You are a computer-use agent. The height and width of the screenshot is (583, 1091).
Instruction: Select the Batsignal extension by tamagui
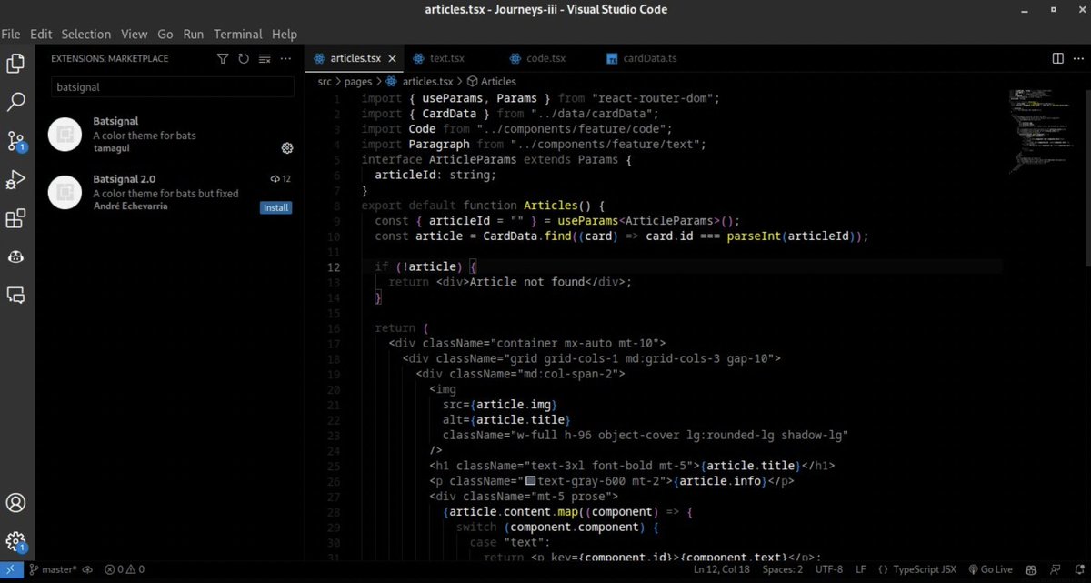click(170, 135)
